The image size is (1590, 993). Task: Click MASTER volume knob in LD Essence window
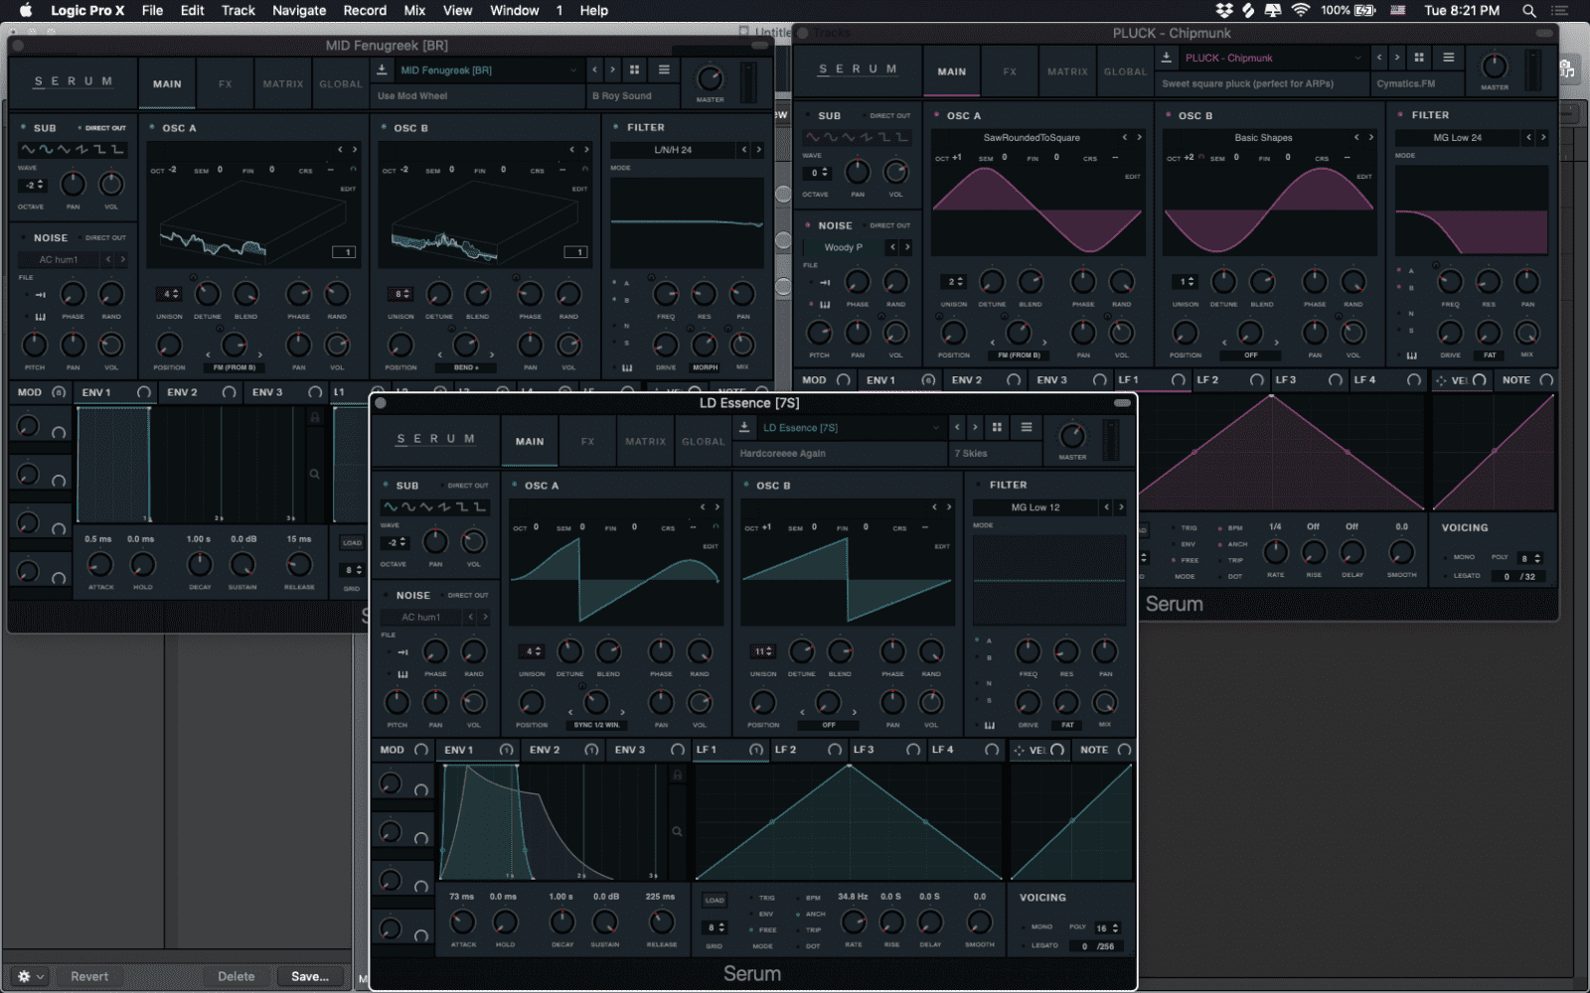pyautogui.click(x=1072, y=436)
